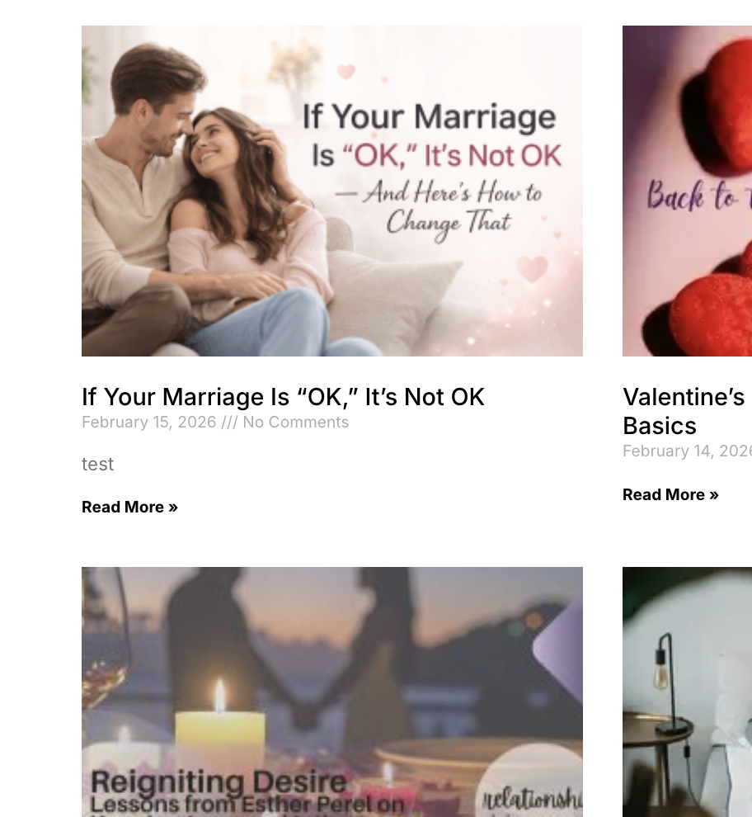Click the "No Comments" link
752x817 pixels.
tap(296, 422)
